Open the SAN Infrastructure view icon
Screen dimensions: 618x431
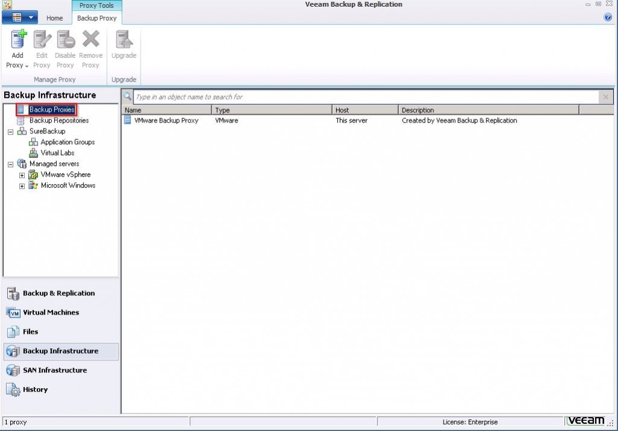13,370
